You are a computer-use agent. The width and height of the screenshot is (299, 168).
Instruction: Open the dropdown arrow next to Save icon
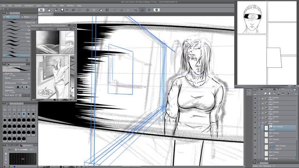click(67, 10)
